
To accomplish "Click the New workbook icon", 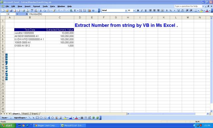I will point(3,10).
